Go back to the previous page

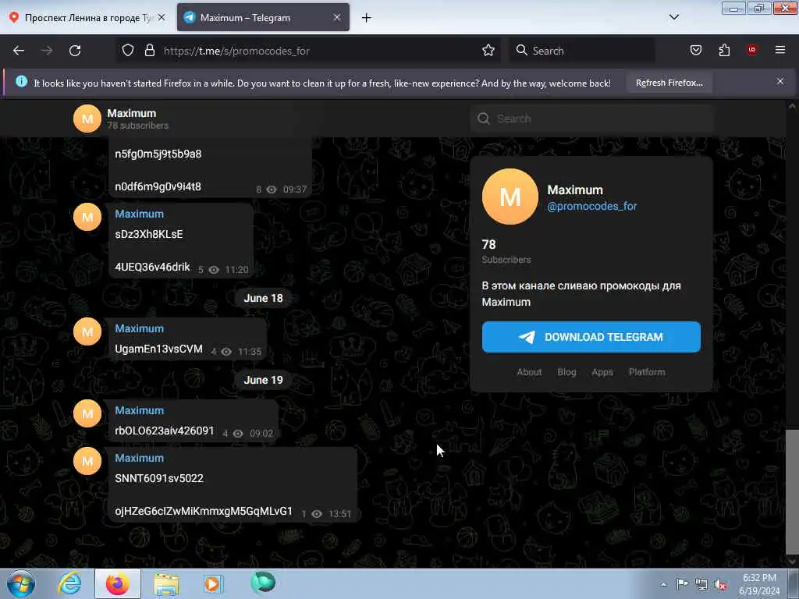pos(19,51)
